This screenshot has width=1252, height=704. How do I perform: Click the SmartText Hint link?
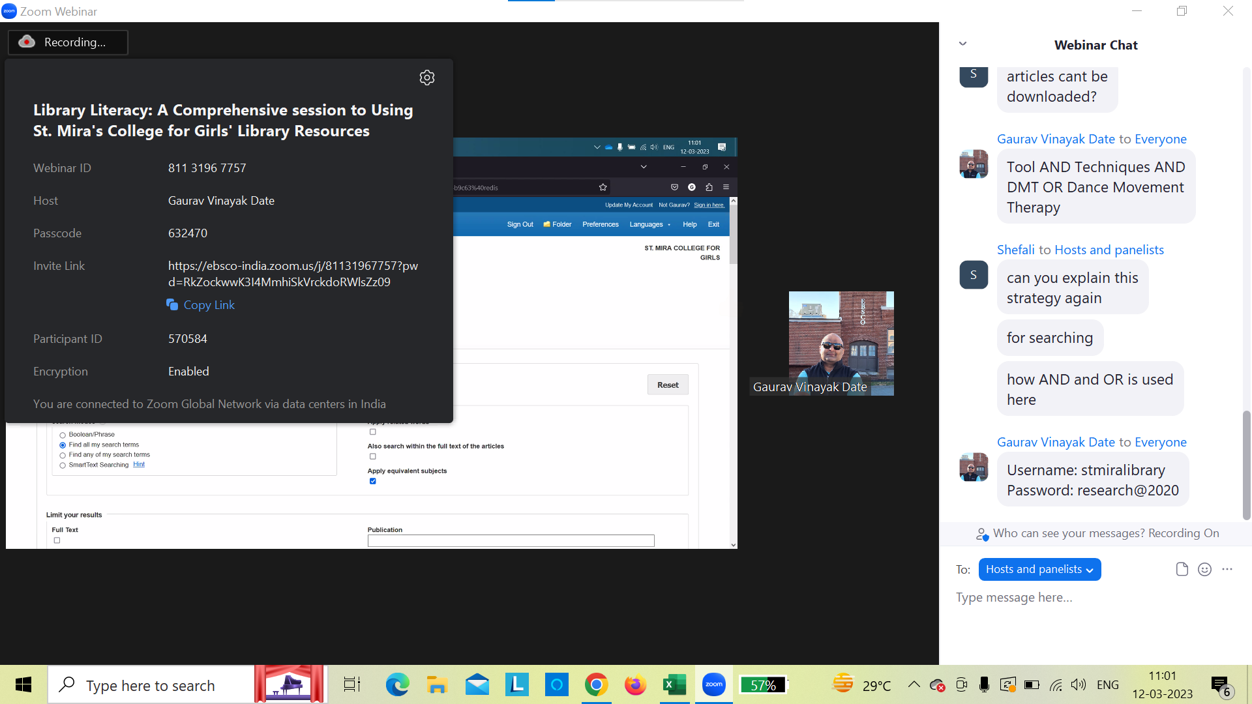[139, 464]
